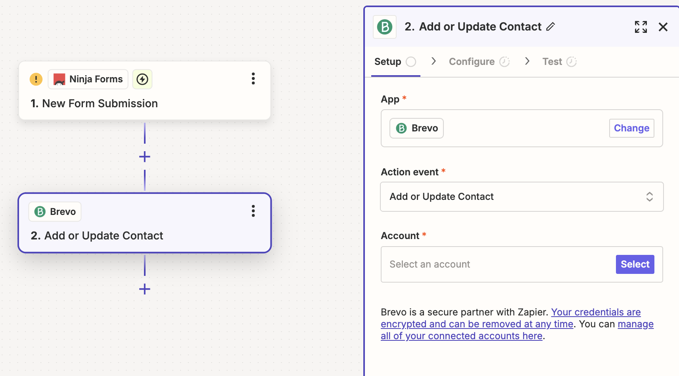Click Select to choose a Brevo account
679x376 pixels.
635,264
